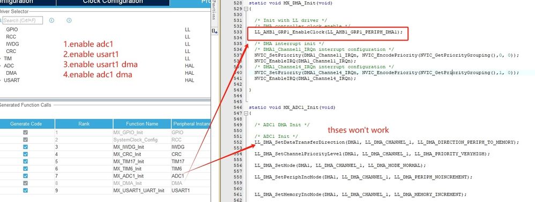Select the MX_USART1_UART_Init function name cell

point(142,190)
